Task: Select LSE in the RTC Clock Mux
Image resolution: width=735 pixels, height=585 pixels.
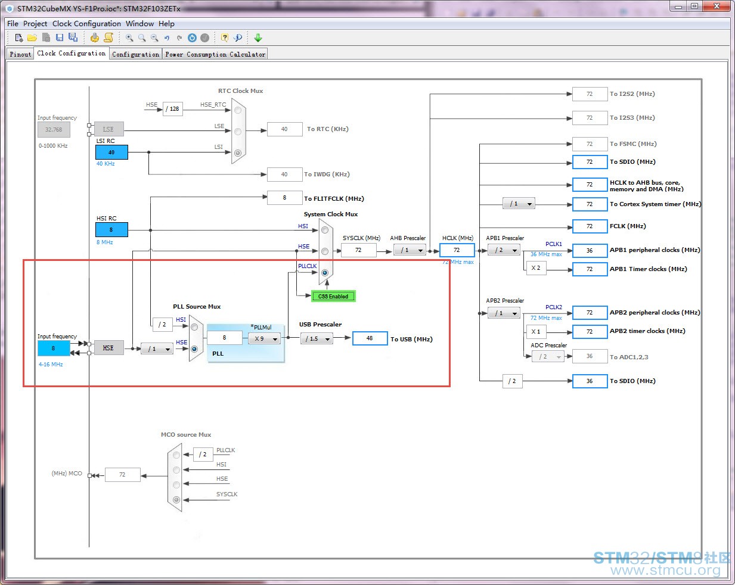Action: [238, 132]
